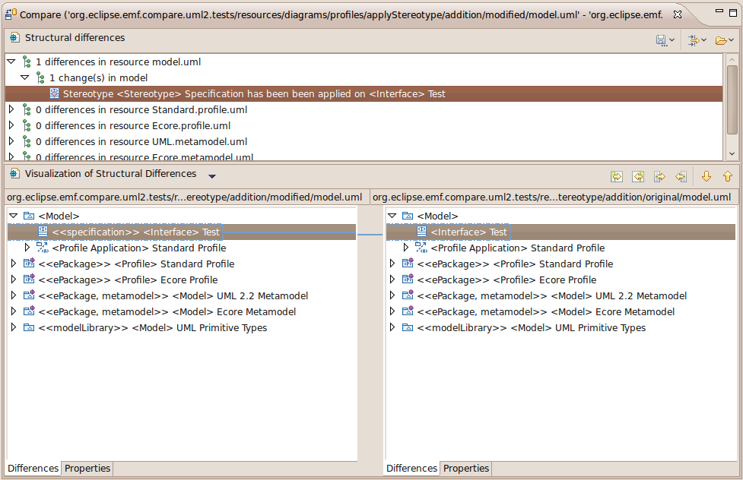The height and width of the screenshot is (480, 743).
Task: Click the diff icon beside '1 change(s) in model'
Action: point(40,77)
